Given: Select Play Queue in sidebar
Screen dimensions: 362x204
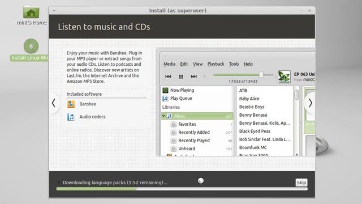Looking at the screenshot, I should click(x=181, y=98).
